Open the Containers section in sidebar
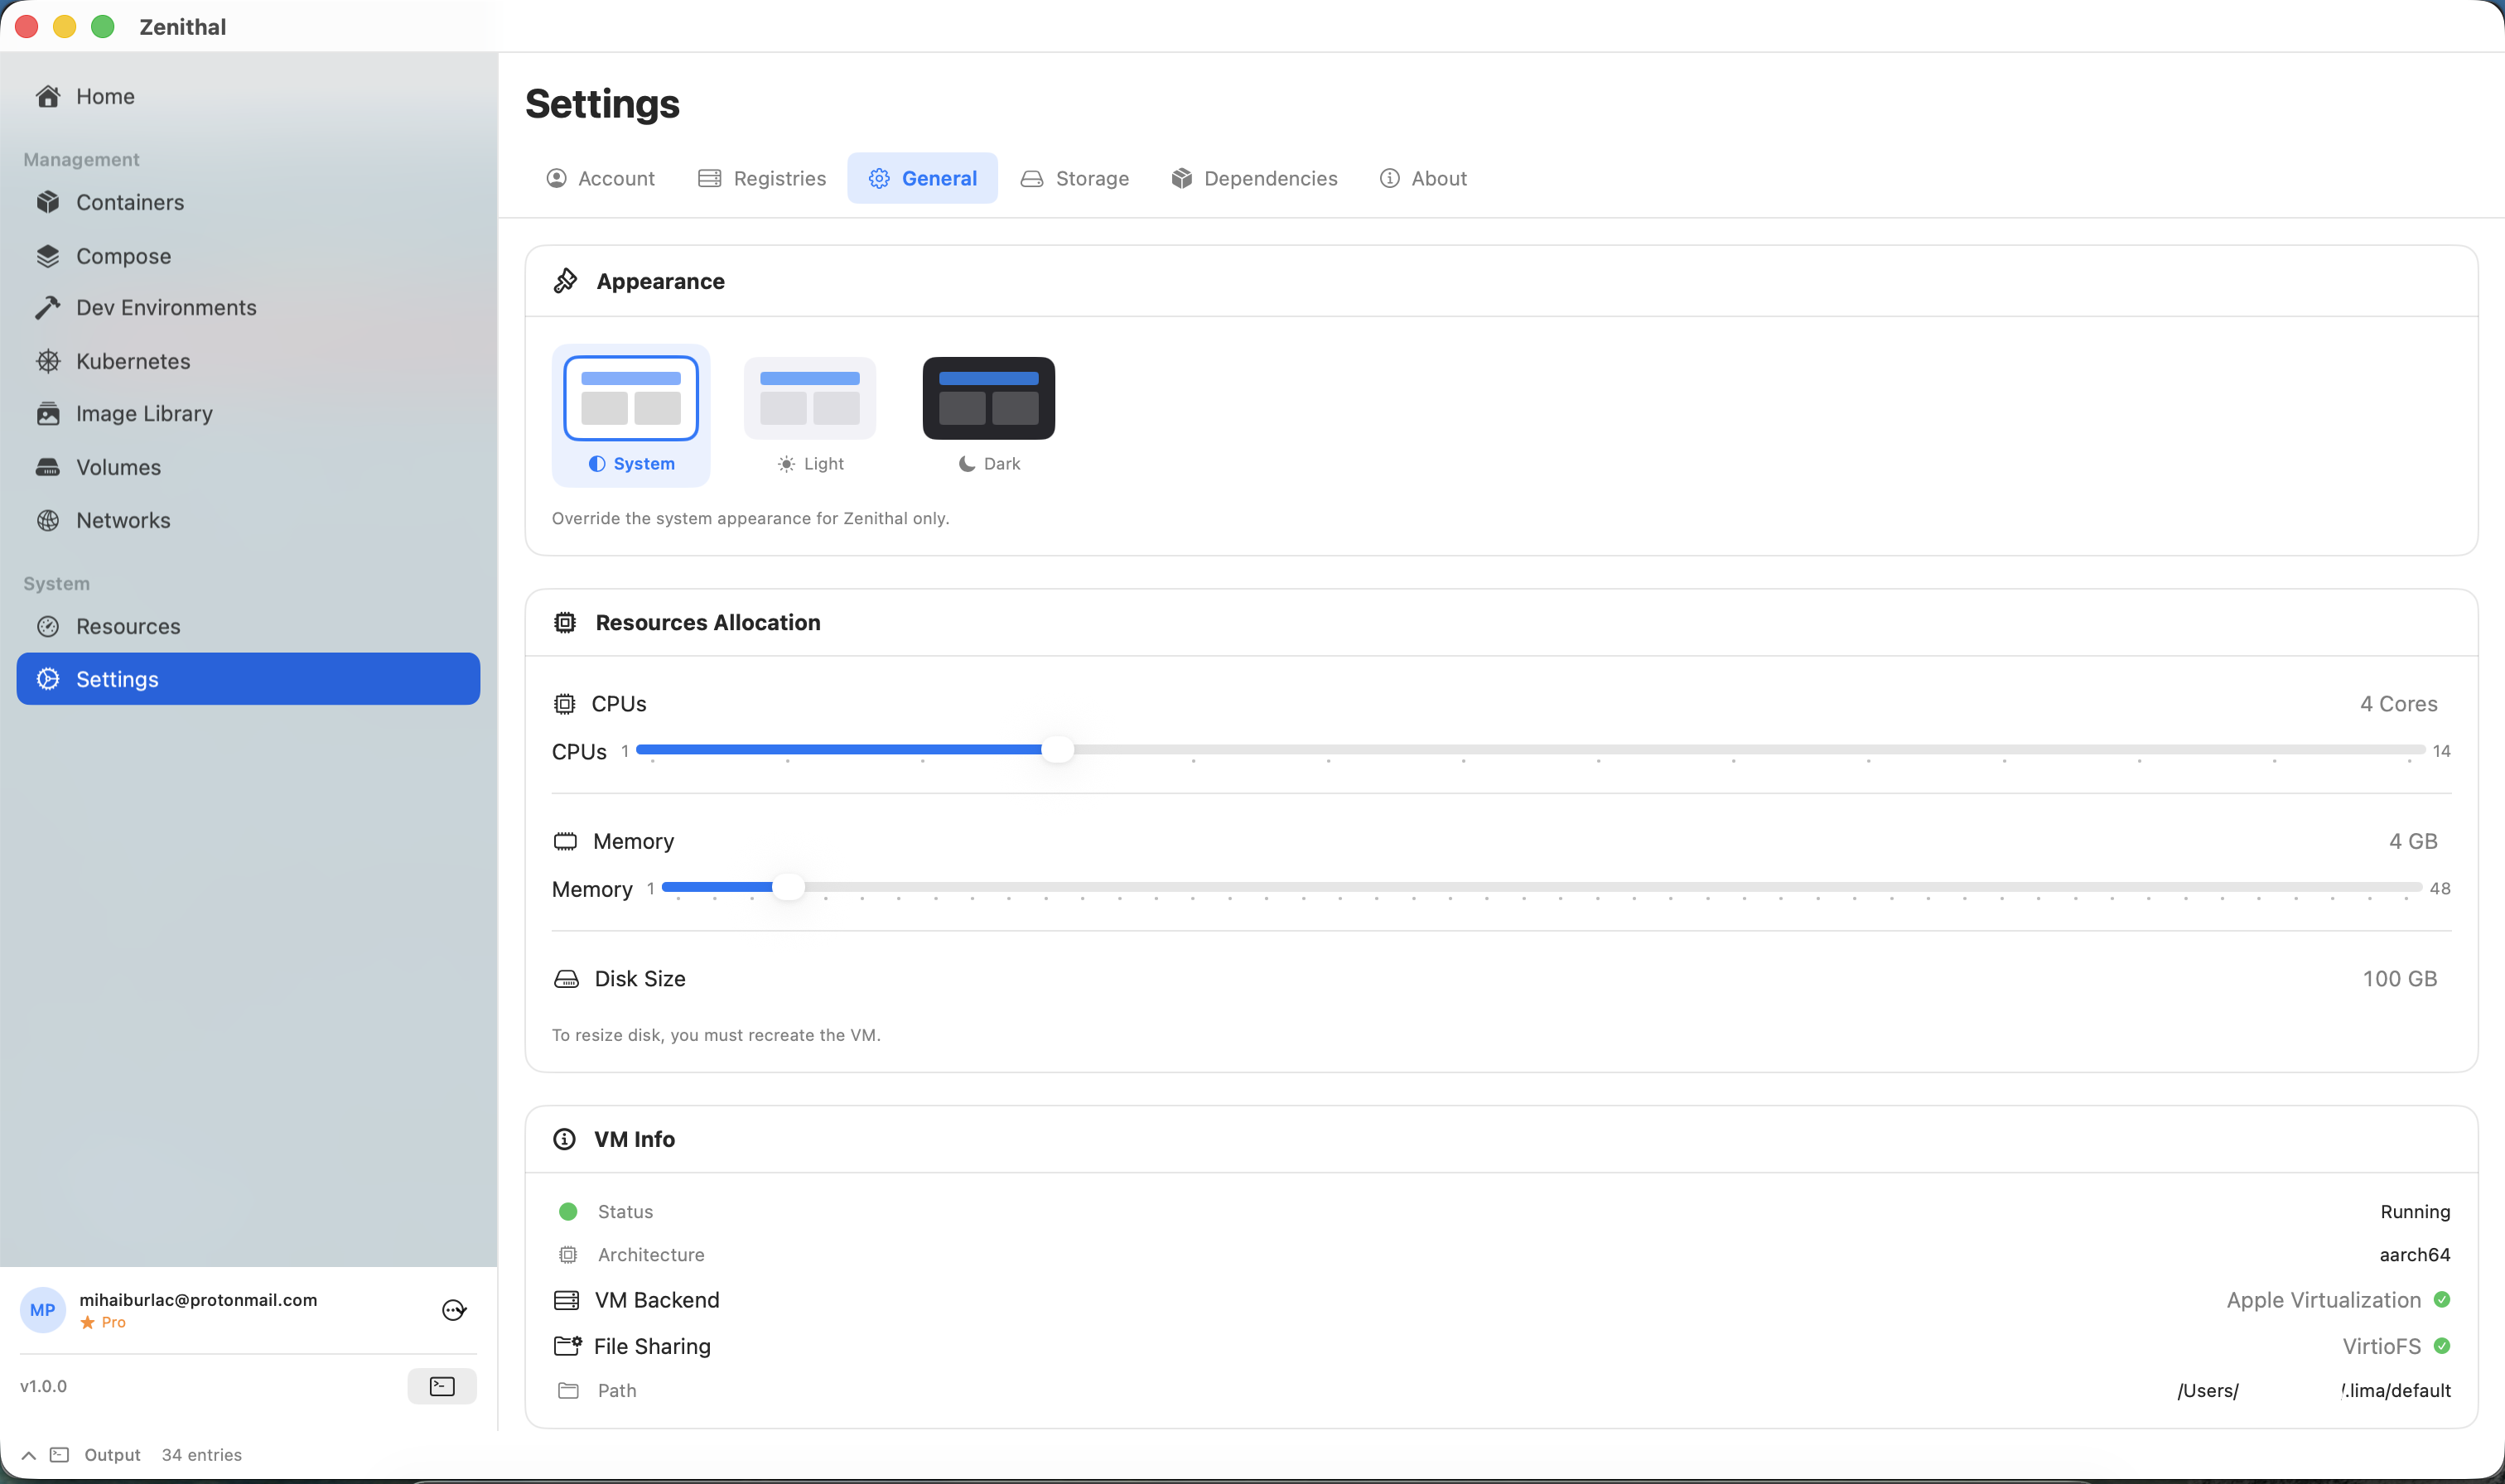 (x=129, y=202)
